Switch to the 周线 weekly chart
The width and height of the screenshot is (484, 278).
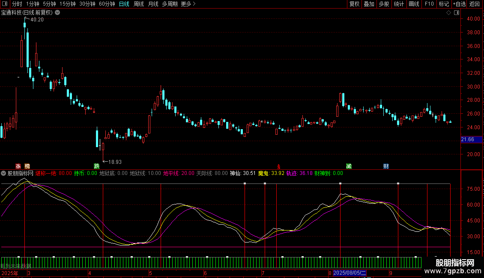pyautogui.click(x=139, y=4)
